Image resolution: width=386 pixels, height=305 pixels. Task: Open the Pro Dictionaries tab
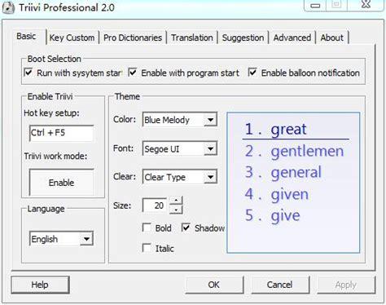pos(133,38)
